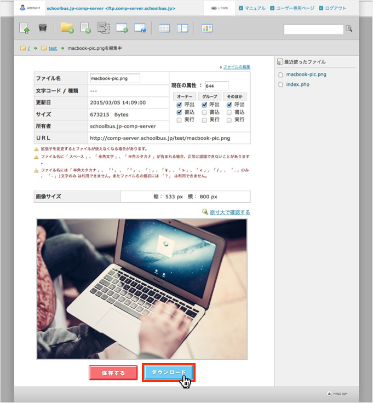The height and width of the screenshot is (403, 373).
Task: Toggle group 実行 (execute) checkbox
Action: [x=204, y=120]
